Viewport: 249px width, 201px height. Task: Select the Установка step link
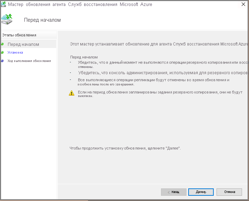coord(15,53)
